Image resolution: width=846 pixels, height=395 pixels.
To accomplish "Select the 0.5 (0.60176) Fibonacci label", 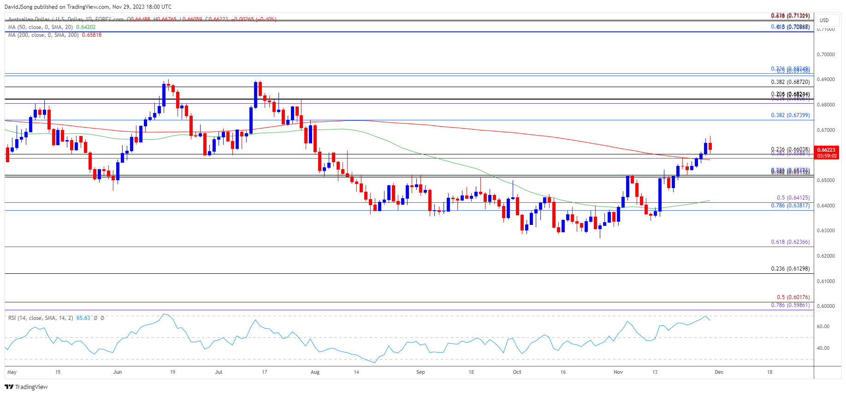I will [x=793, y=297].
